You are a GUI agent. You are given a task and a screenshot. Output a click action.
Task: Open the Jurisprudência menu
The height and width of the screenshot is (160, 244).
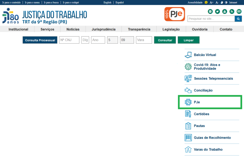pyautogui.click(x=103, y=29)
